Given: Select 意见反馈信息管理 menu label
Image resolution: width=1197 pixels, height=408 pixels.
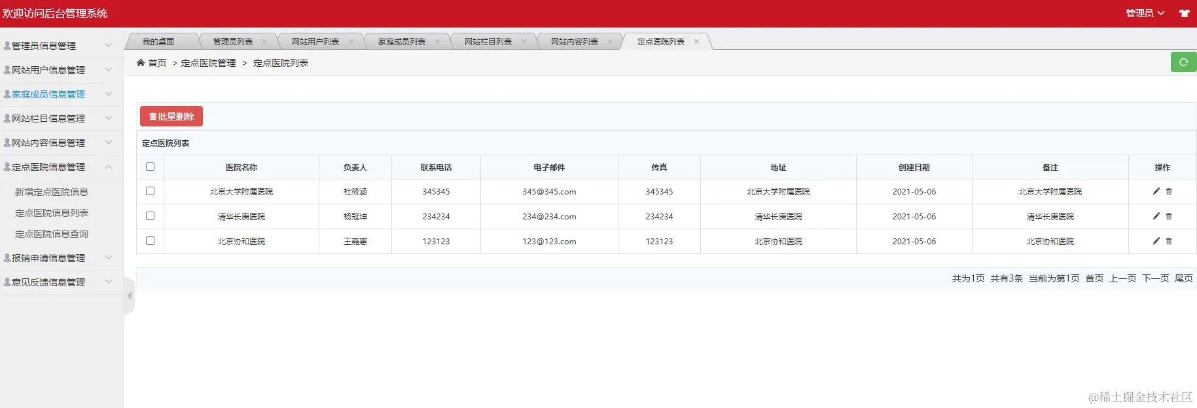Looking at the screenshot, I should 48,282.
